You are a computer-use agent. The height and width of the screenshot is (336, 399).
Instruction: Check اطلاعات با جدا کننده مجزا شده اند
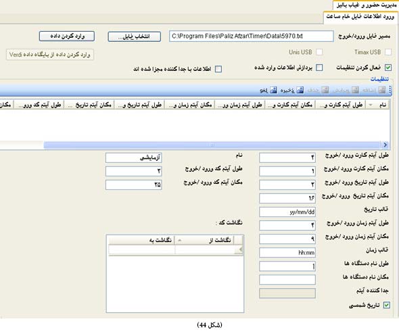[218, 69]
